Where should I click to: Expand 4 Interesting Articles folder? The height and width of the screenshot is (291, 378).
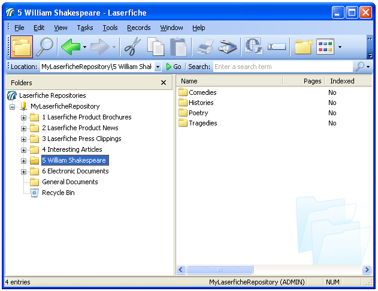click(23, 150)
